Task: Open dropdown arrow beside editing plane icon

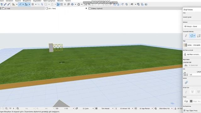Action: 29,4
